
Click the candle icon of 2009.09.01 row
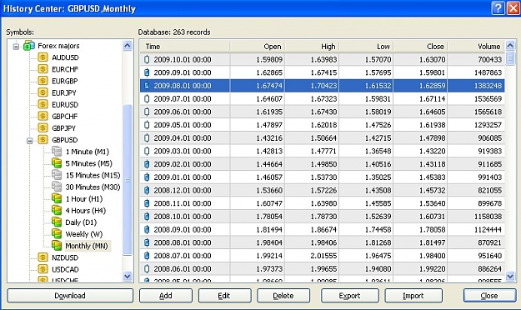[x=147, y=72]
